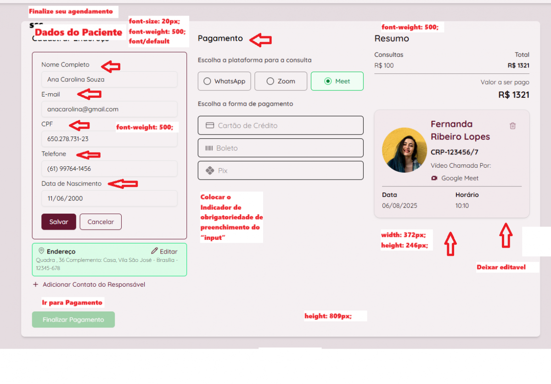Choose Pix payment method
Image resolution: width=551 pixels, height=384 pixels.
281,170
